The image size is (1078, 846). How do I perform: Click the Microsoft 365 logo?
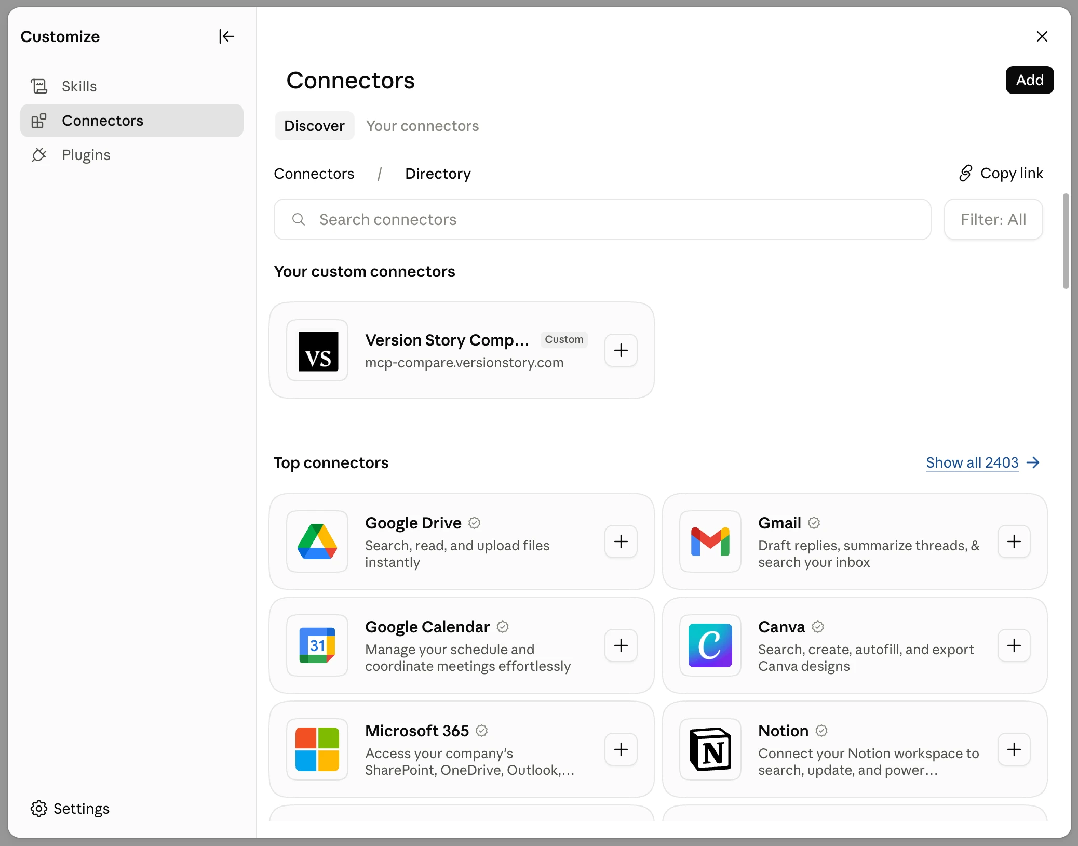tap(317, 749)
